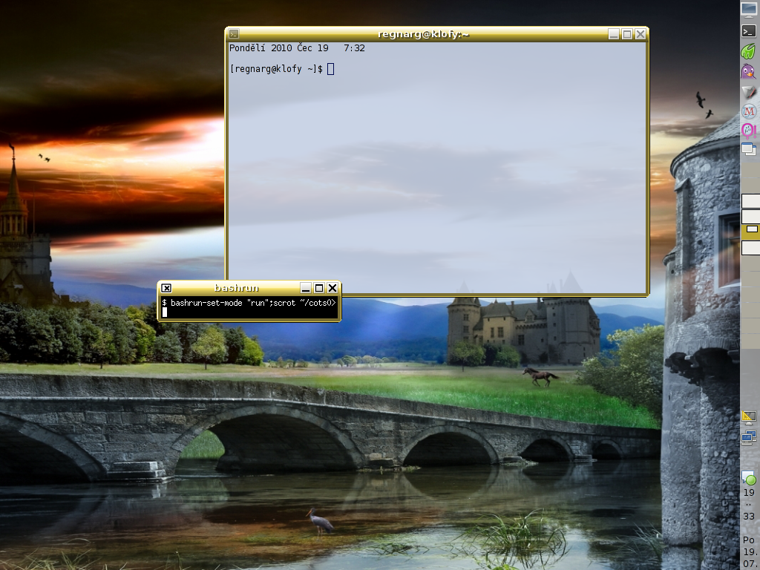Click the date line Pondělí 2010 Čec 19
The image size is (760, 570).
coord(279,48)
